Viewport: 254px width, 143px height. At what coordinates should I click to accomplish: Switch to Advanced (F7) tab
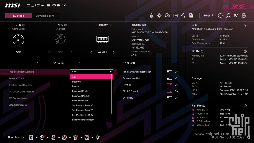point(45,16)
